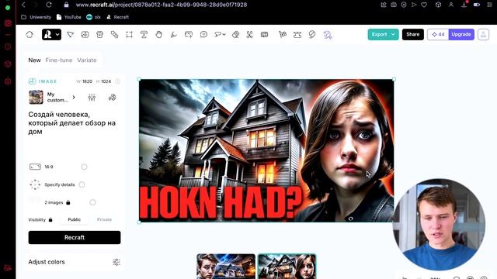Open the user profile avatar

tap(483, 34)
